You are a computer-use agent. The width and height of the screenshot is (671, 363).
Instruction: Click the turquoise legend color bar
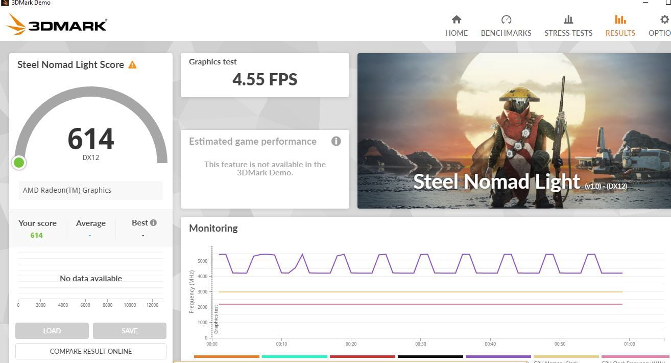point(295,356)
